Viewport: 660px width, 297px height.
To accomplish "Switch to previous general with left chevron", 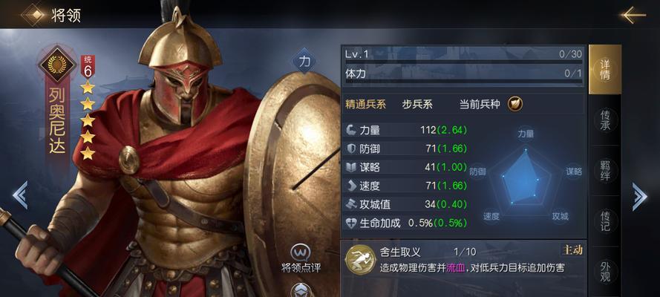I will [x=20, y=195].
